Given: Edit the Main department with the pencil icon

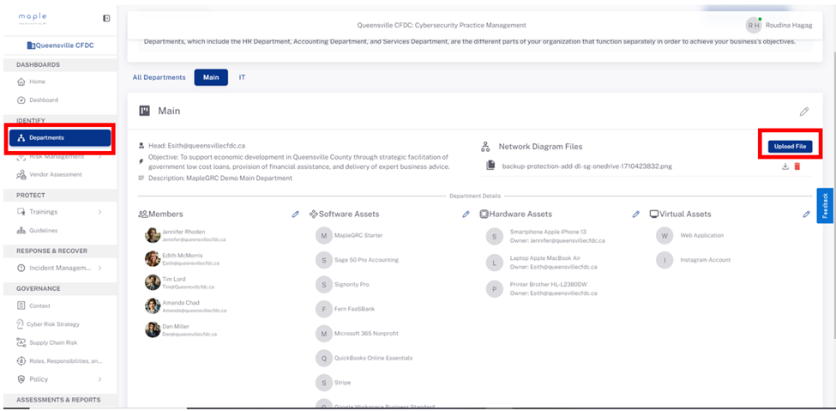Looking at the screenshot, I should pos(804,112).
